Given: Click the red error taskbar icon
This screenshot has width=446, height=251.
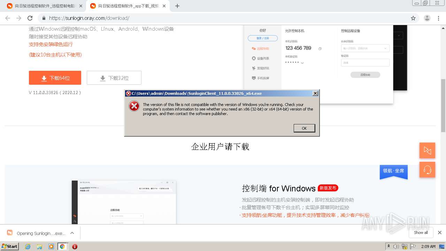Looking at the screenshot, I should (75, 246).
